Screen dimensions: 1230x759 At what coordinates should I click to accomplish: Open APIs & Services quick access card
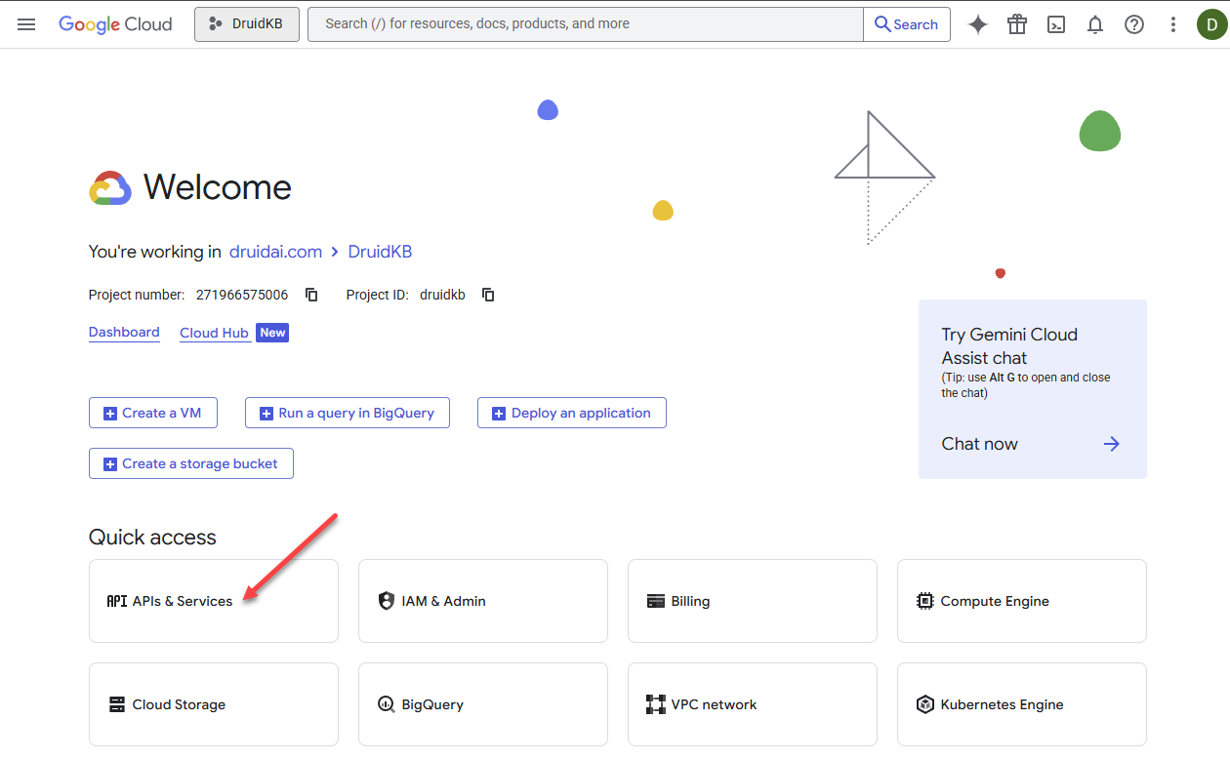click(x=214, y=601)
